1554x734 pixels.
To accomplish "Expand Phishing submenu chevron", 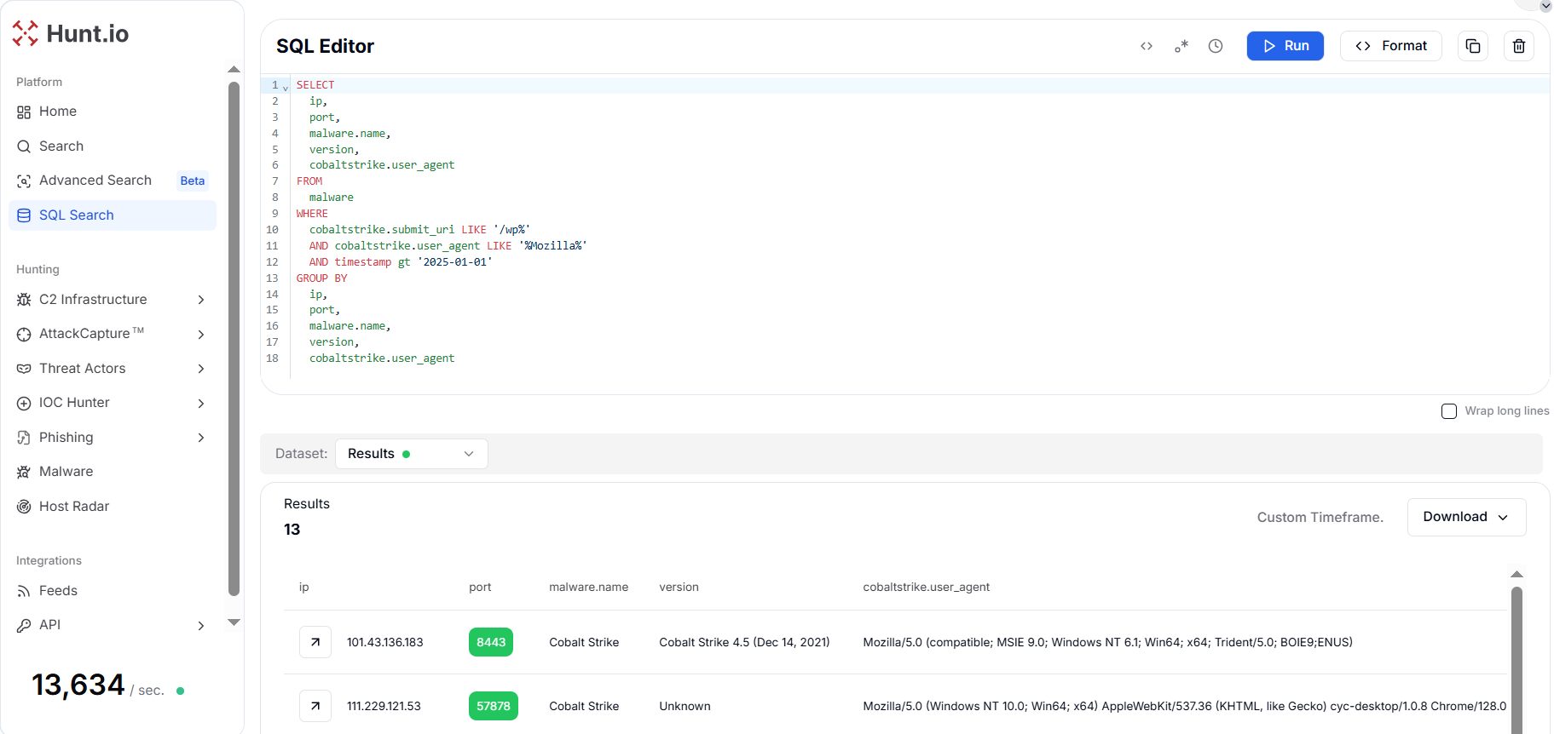I will (201, 438).
